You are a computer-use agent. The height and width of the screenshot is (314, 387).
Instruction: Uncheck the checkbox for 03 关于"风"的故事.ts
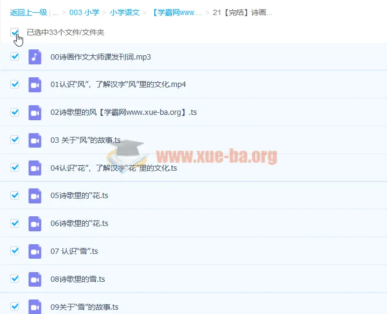[15, 140]
